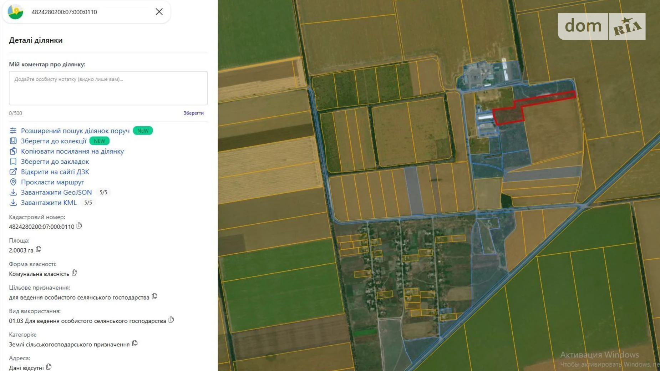
Task: Download the parcel via Завантажити KML
Action: coord(49,203)
